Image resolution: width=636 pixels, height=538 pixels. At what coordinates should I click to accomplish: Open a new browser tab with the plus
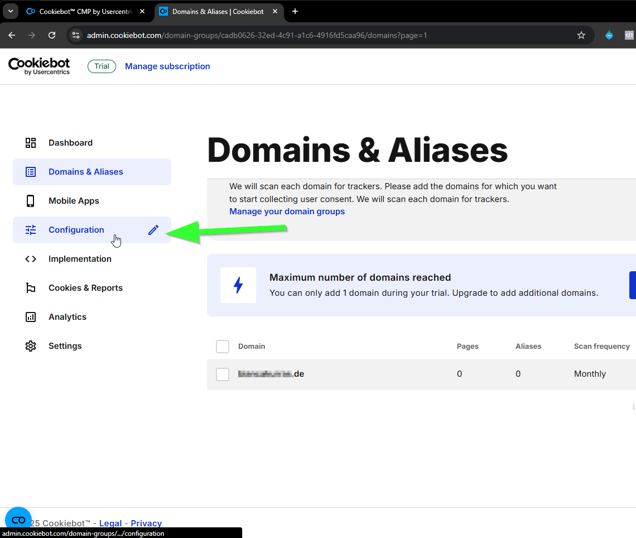[295, 11]
